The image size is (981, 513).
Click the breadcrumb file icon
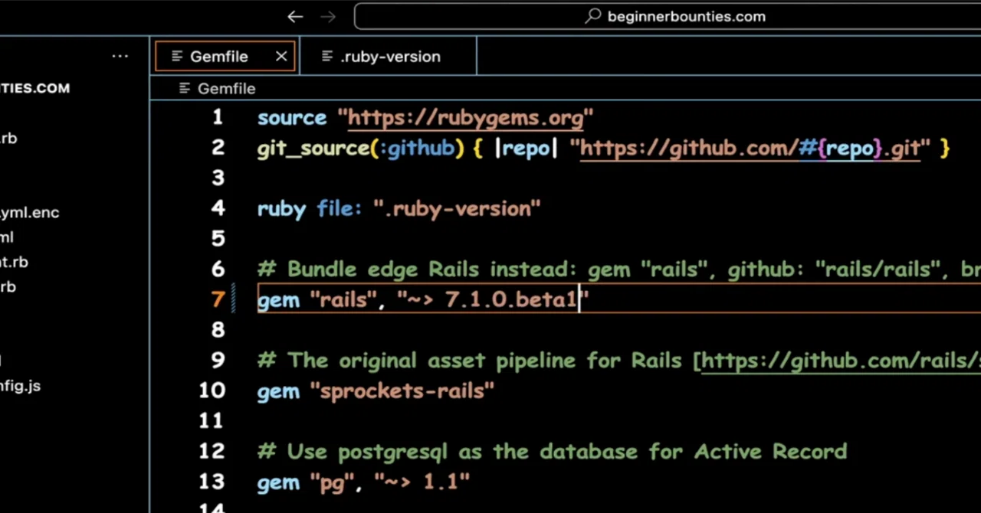185,89
